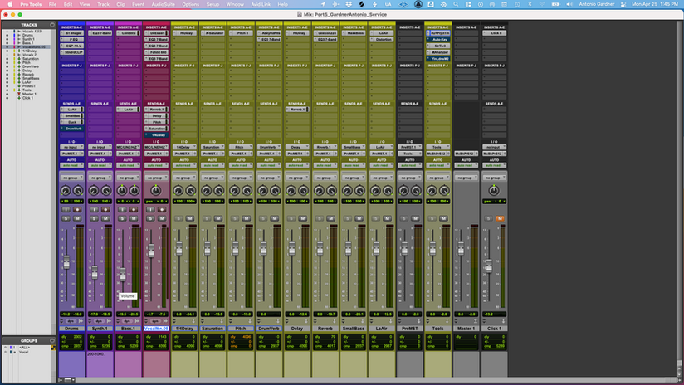
Task: Open macOS Spotlight search icon
Action: [x=456, y=4]
